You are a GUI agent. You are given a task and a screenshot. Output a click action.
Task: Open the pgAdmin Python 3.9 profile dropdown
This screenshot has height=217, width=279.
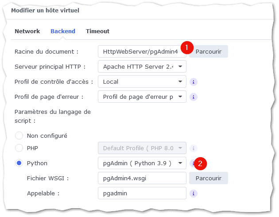point(142,163)
